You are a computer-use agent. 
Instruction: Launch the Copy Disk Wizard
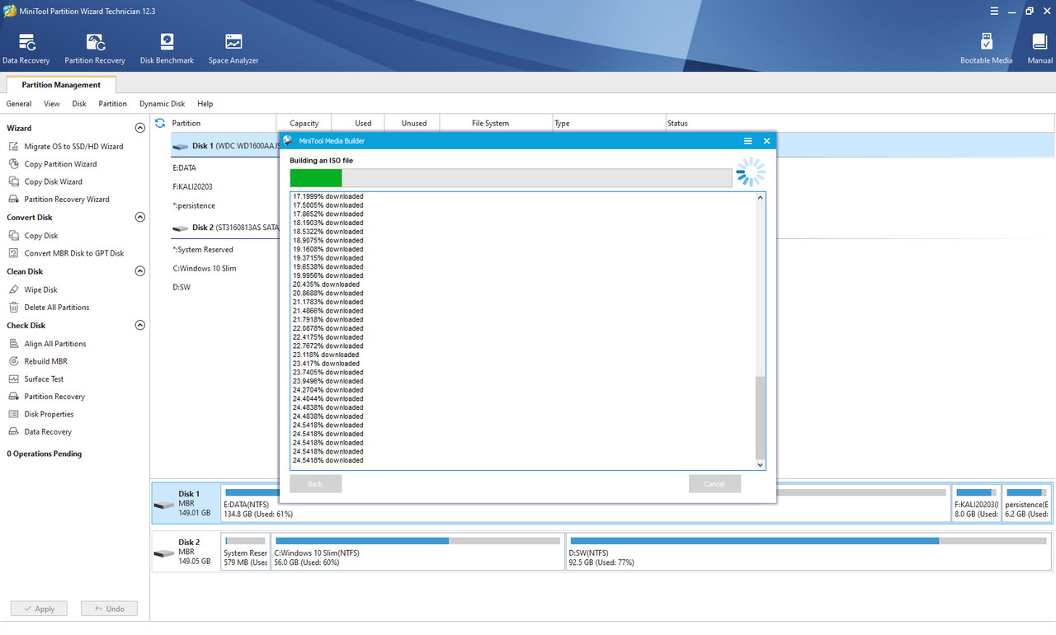coord(53,181)
